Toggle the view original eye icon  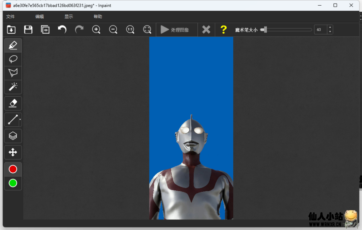45,30
